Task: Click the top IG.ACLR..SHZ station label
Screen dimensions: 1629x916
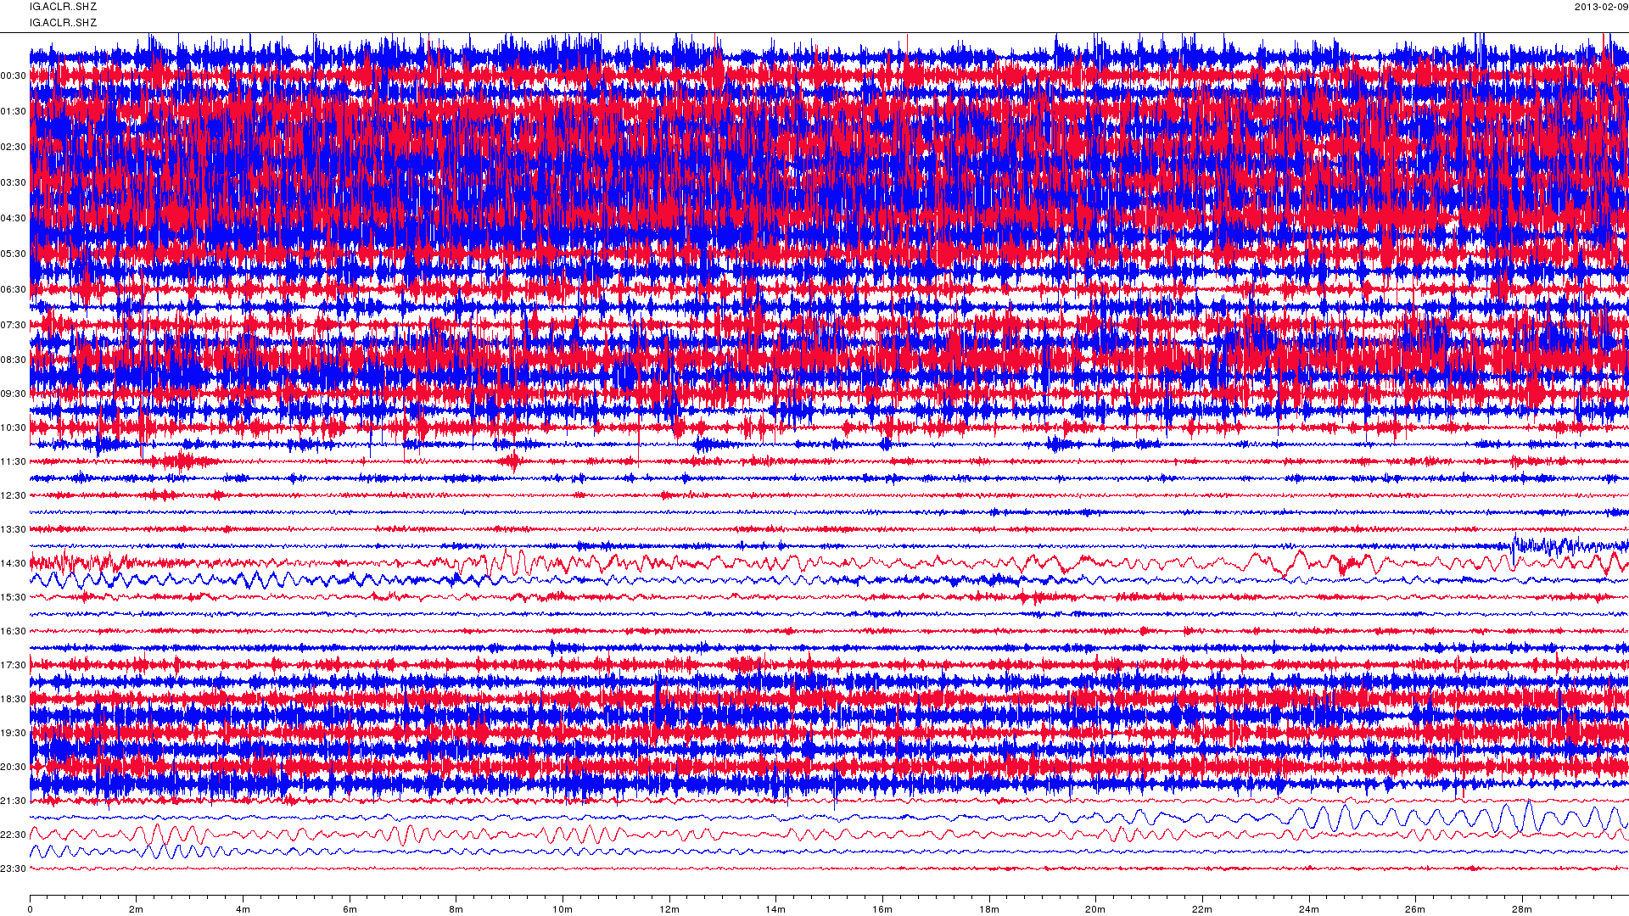Action: click(x=63, y=7)
